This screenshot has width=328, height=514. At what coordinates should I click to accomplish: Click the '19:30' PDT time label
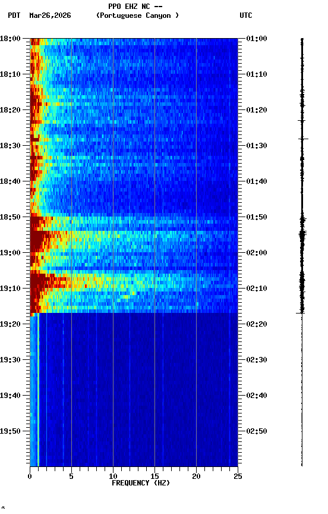10,360
